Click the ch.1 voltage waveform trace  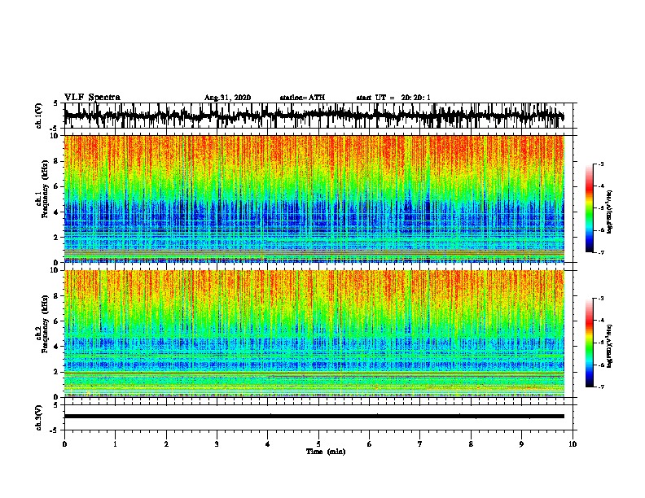pyautogui.click(x=314, y=116)
